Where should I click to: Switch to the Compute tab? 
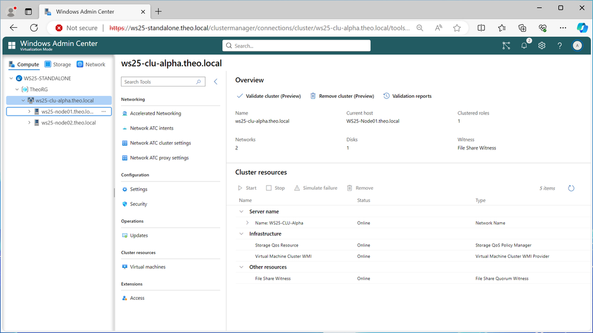[24, 65]
